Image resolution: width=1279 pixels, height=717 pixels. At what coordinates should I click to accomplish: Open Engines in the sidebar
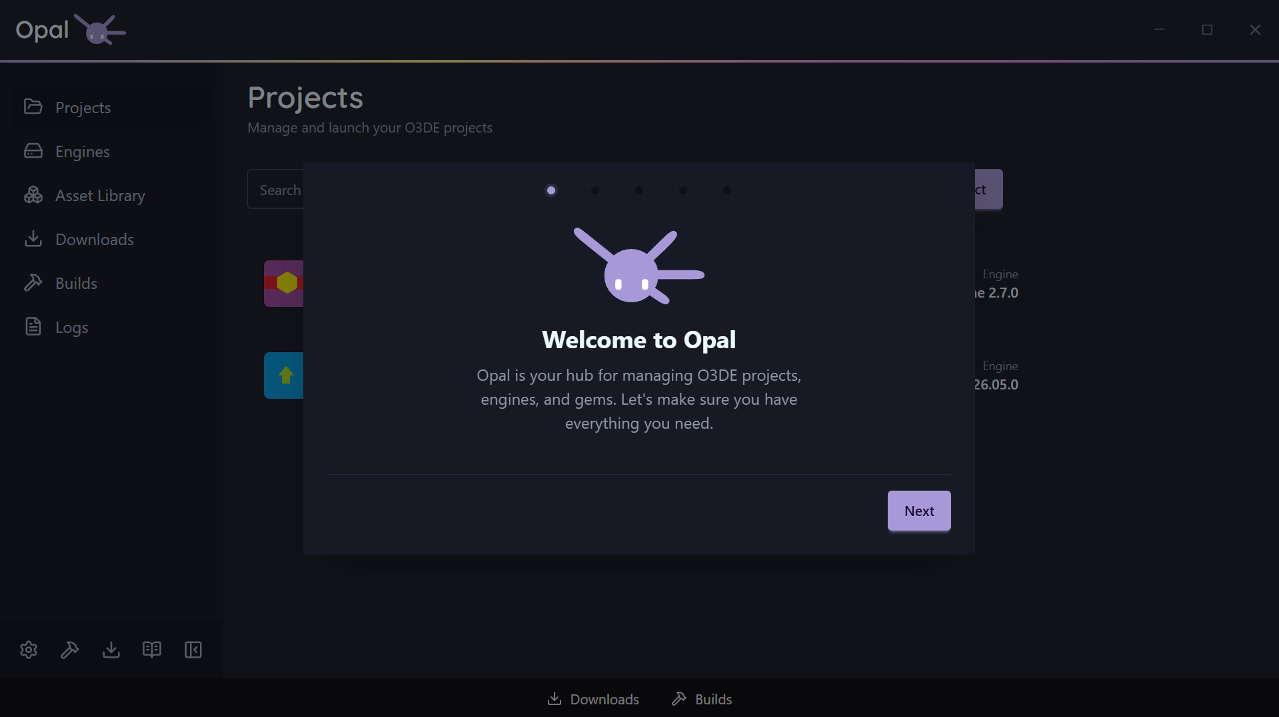click(x=111, y=151)
